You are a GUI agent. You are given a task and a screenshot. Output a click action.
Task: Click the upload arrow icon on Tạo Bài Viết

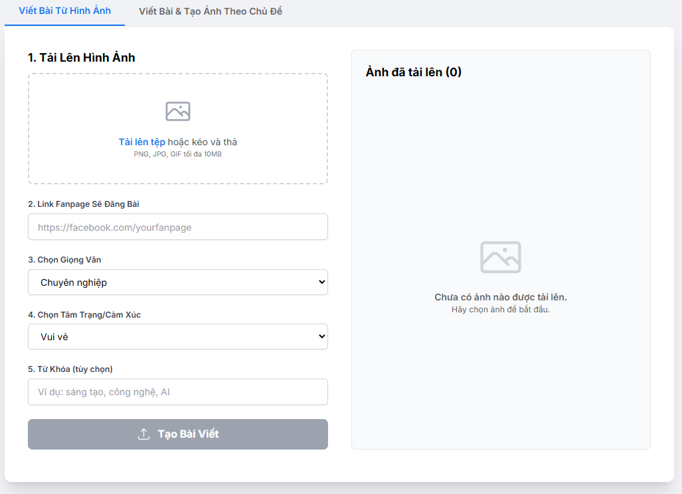tap(143, 434)
